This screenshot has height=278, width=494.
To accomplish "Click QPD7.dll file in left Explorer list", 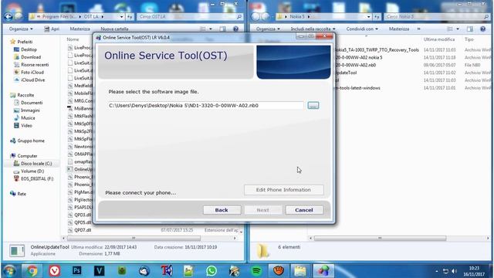I will (83, 230).
